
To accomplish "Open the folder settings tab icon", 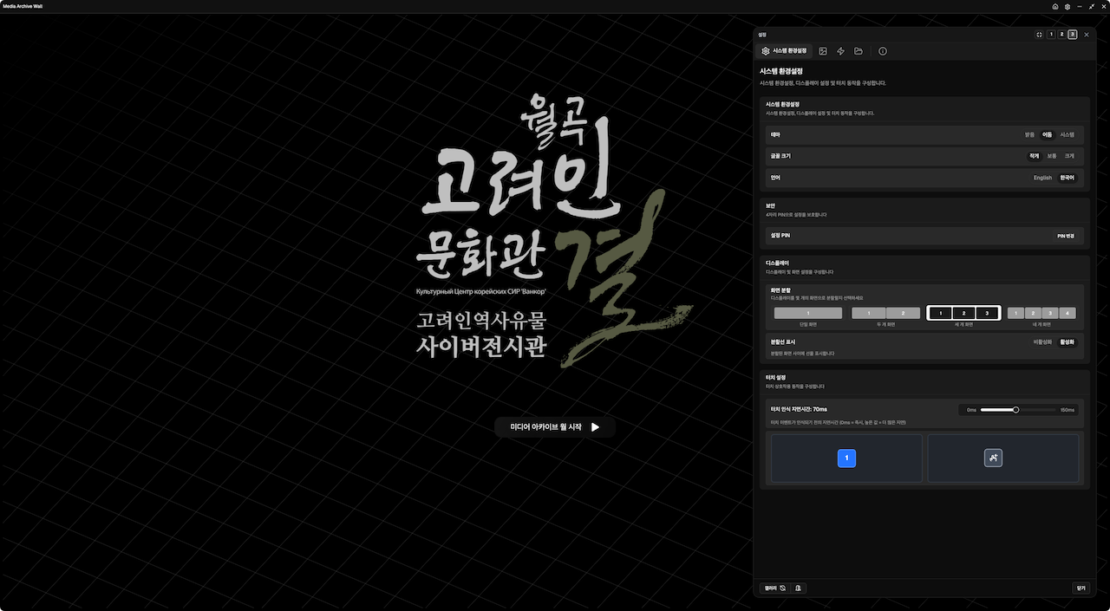I will click(859, 51).
